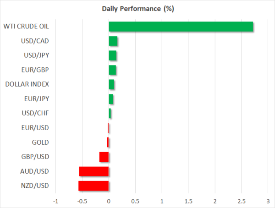Select the USD/CAD green bar
Screen dimensions: 275x208
click(x=113, y=41)
